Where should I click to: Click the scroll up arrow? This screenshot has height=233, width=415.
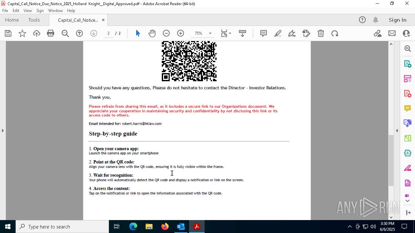click(x=391, y=44)
